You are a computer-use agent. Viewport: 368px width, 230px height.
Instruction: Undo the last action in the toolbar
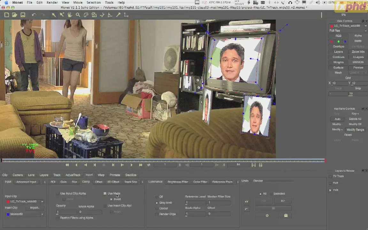tap(34, 15)
